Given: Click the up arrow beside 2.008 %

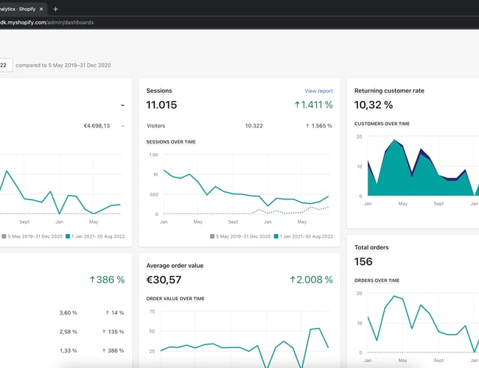Looking at the screenshot, I should tap(293, 280).
